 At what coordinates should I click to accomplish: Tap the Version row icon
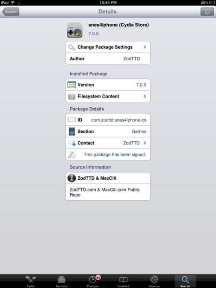[x=72, y=85]
